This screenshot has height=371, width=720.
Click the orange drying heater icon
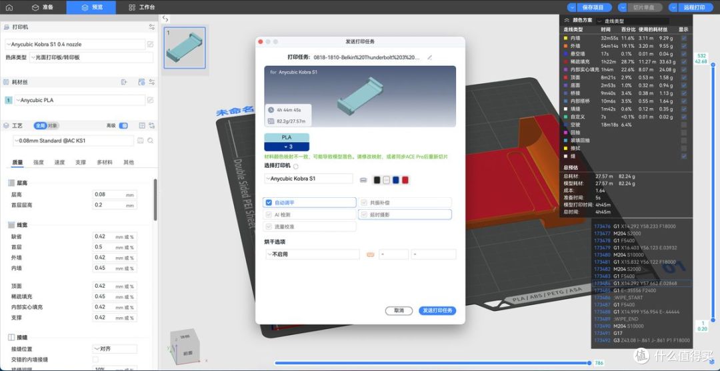369,254
